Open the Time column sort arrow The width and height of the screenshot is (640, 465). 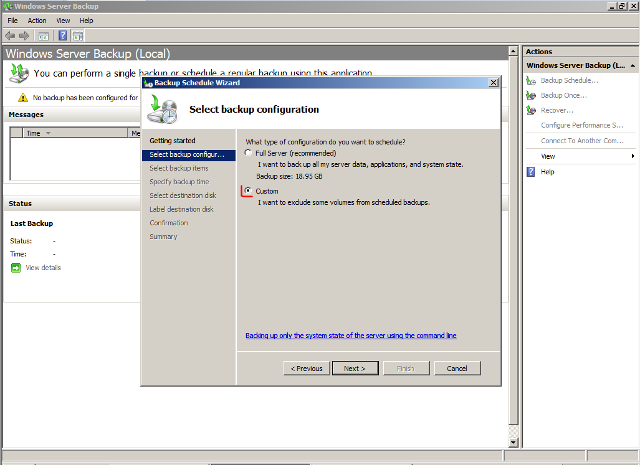pos(48,133)
